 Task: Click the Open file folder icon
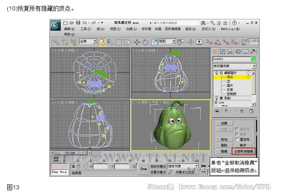coord(72,23)
